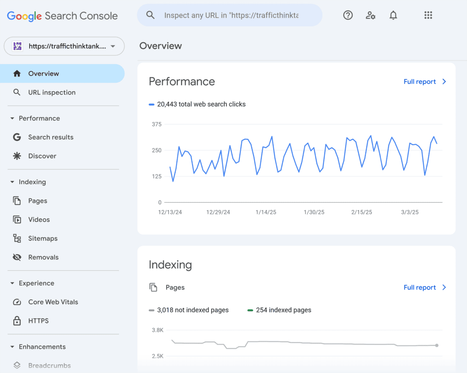Open the Performance full report

click(x=420, y=81)
